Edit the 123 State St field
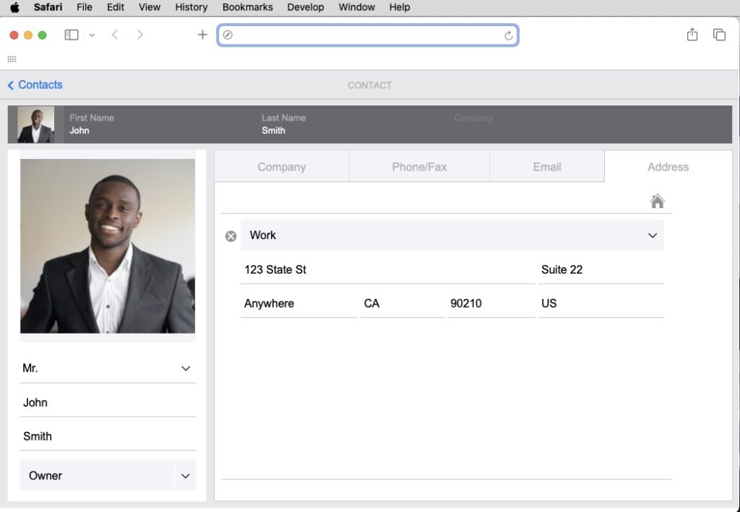This screenshot has height=512, width=740. [x=387, y=269]
